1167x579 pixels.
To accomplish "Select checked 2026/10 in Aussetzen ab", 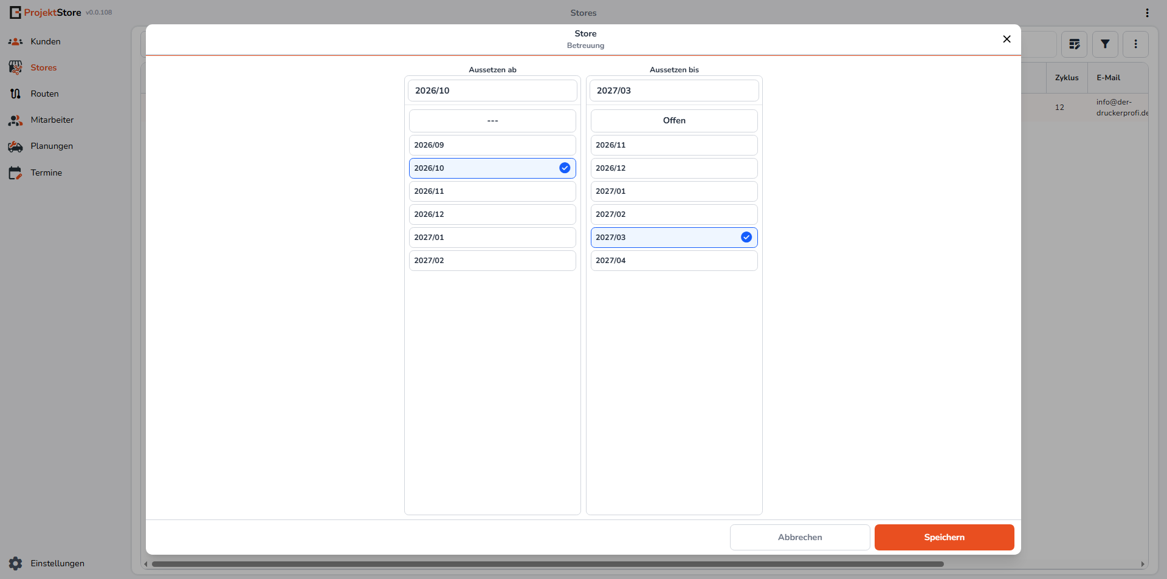I will pyautogui.click(x=492, y=168).
